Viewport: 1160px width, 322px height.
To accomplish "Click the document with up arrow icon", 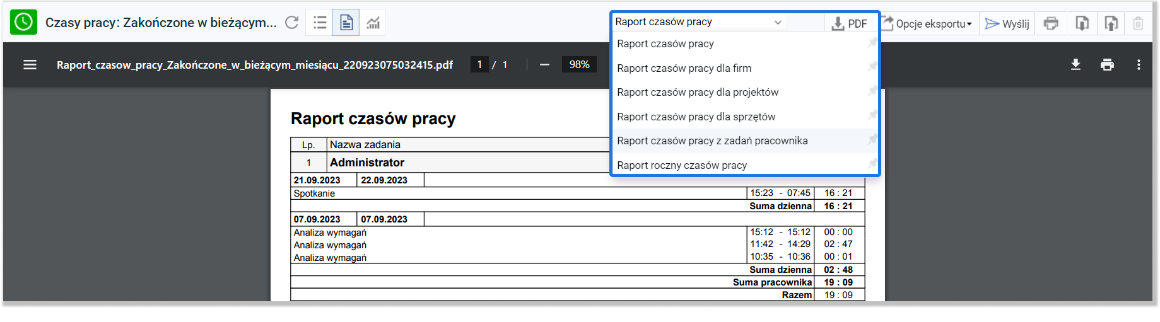I will (1111, 23).
